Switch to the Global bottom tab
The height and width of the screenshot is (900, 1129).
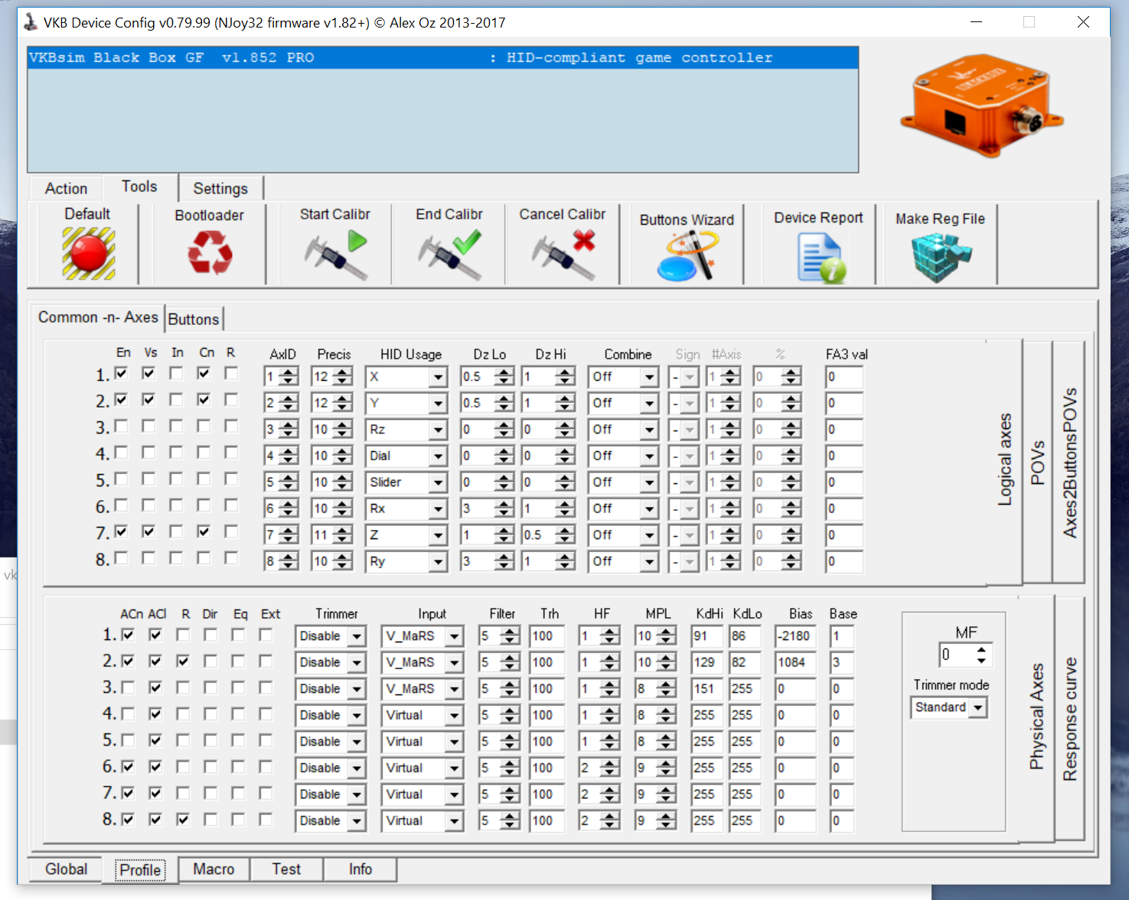[66, 869]
